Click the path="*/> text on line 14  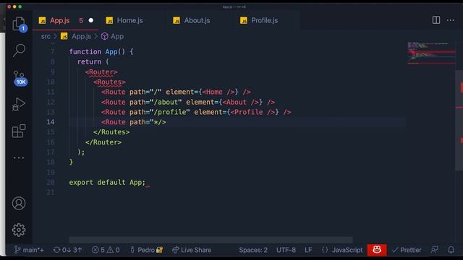point(148,122)
